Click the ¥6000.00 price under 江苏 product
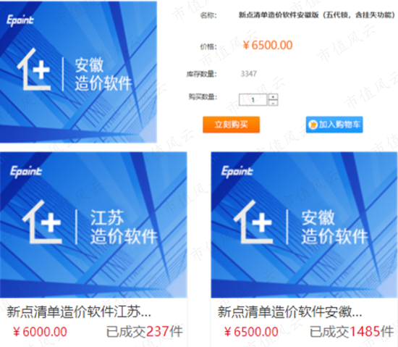This screenshot has height=347, width=398. click(40, 332)
